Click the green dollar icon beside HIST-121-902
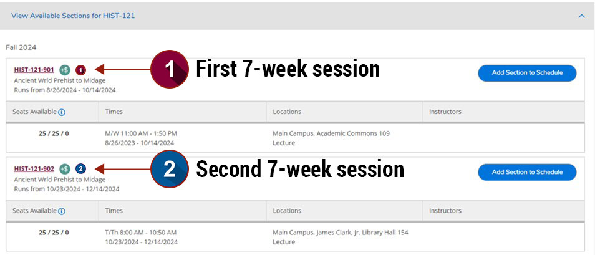 click(x=65, y=168)
